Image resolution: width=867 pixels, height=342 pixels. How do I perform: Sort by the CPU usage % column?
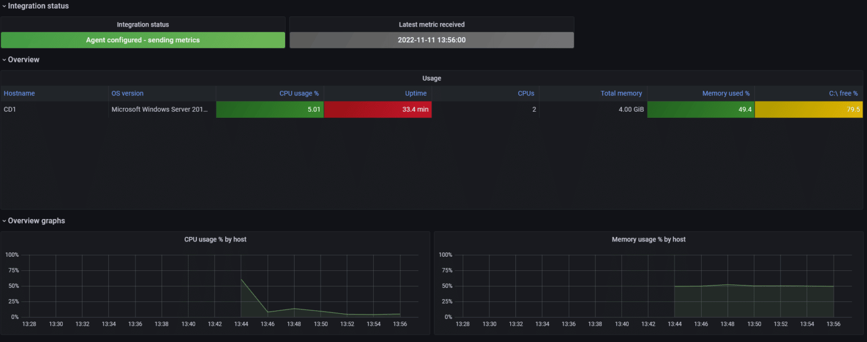point(299,93)
